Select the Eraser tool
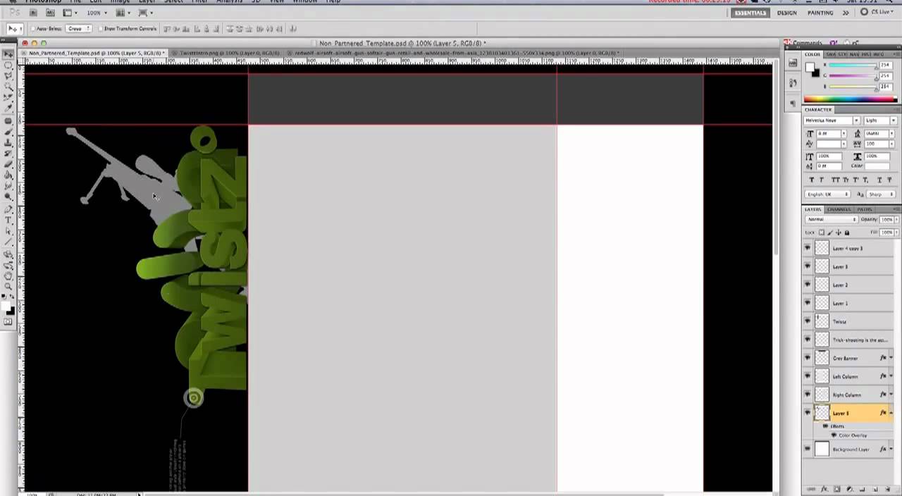Screen dimensions: 902x496 (x=9, y=164)
